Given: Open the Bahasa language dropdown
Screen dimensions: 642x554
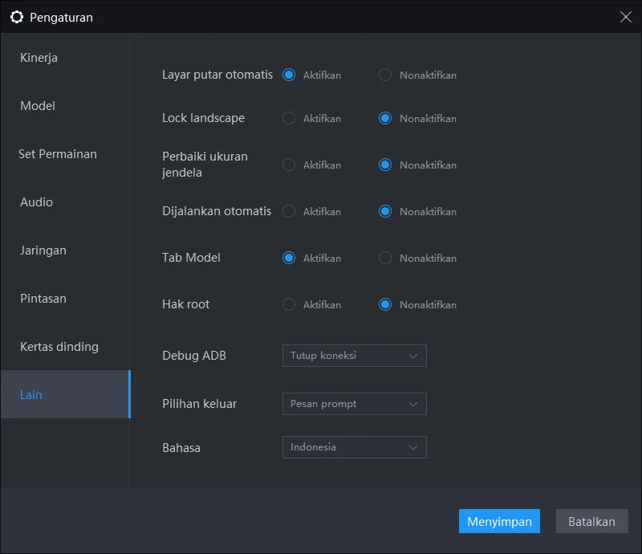Looking at the screenshot, I should pos(355,447).
